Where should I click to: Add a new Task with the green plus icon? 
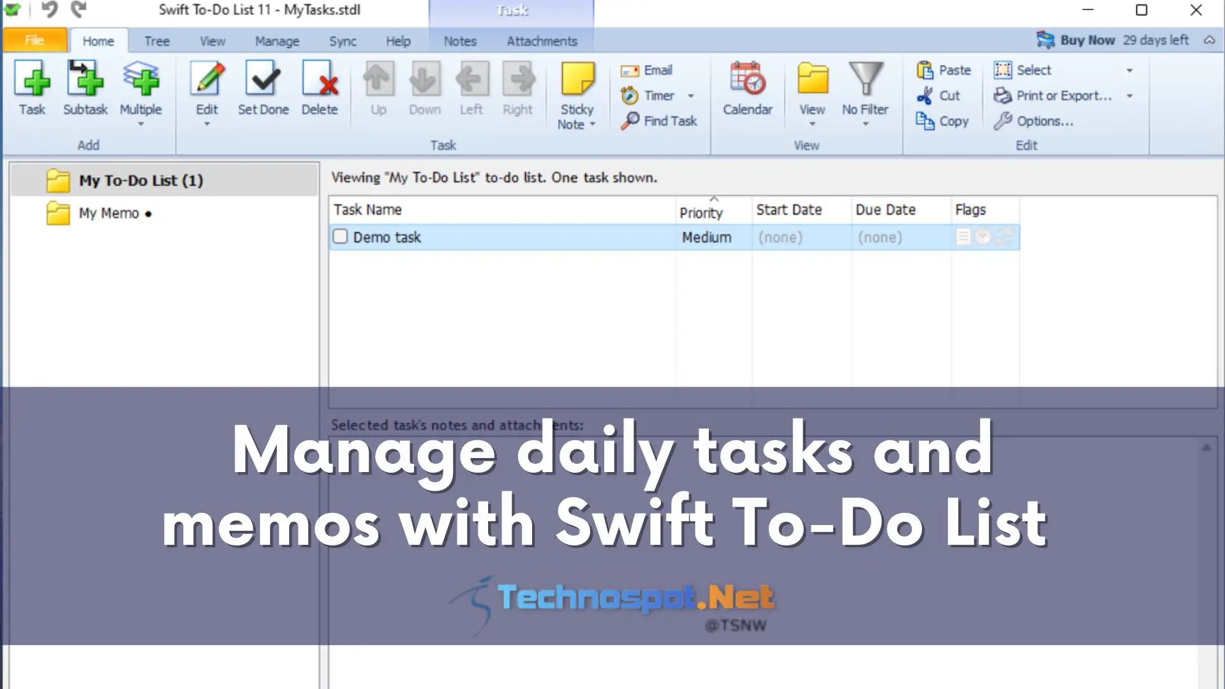click(32, 87)
